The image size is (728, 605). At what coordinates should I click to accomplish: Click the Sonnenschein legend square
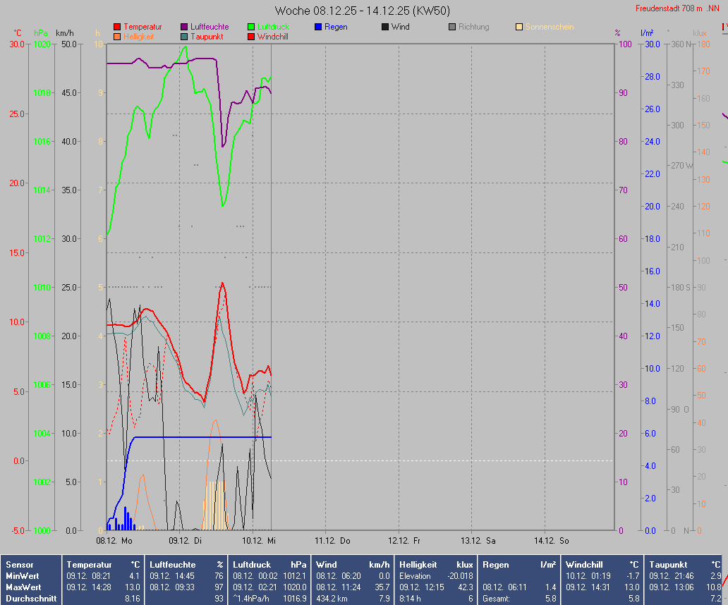click(519, 27)
